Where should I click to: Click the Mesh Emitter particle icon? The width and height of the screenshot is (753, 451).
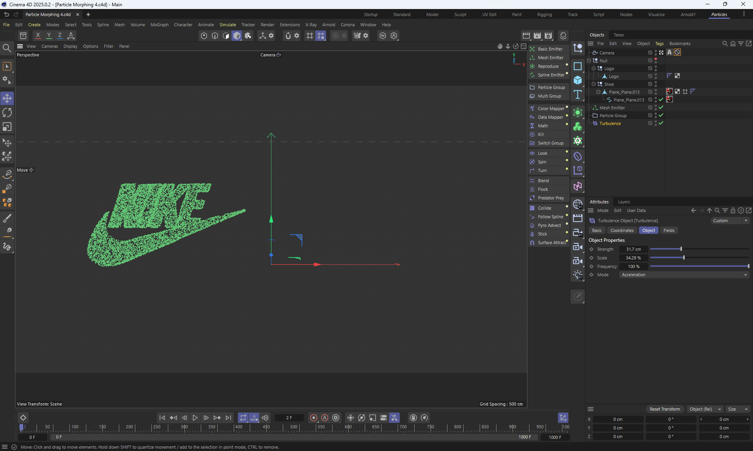coord(532,58)
